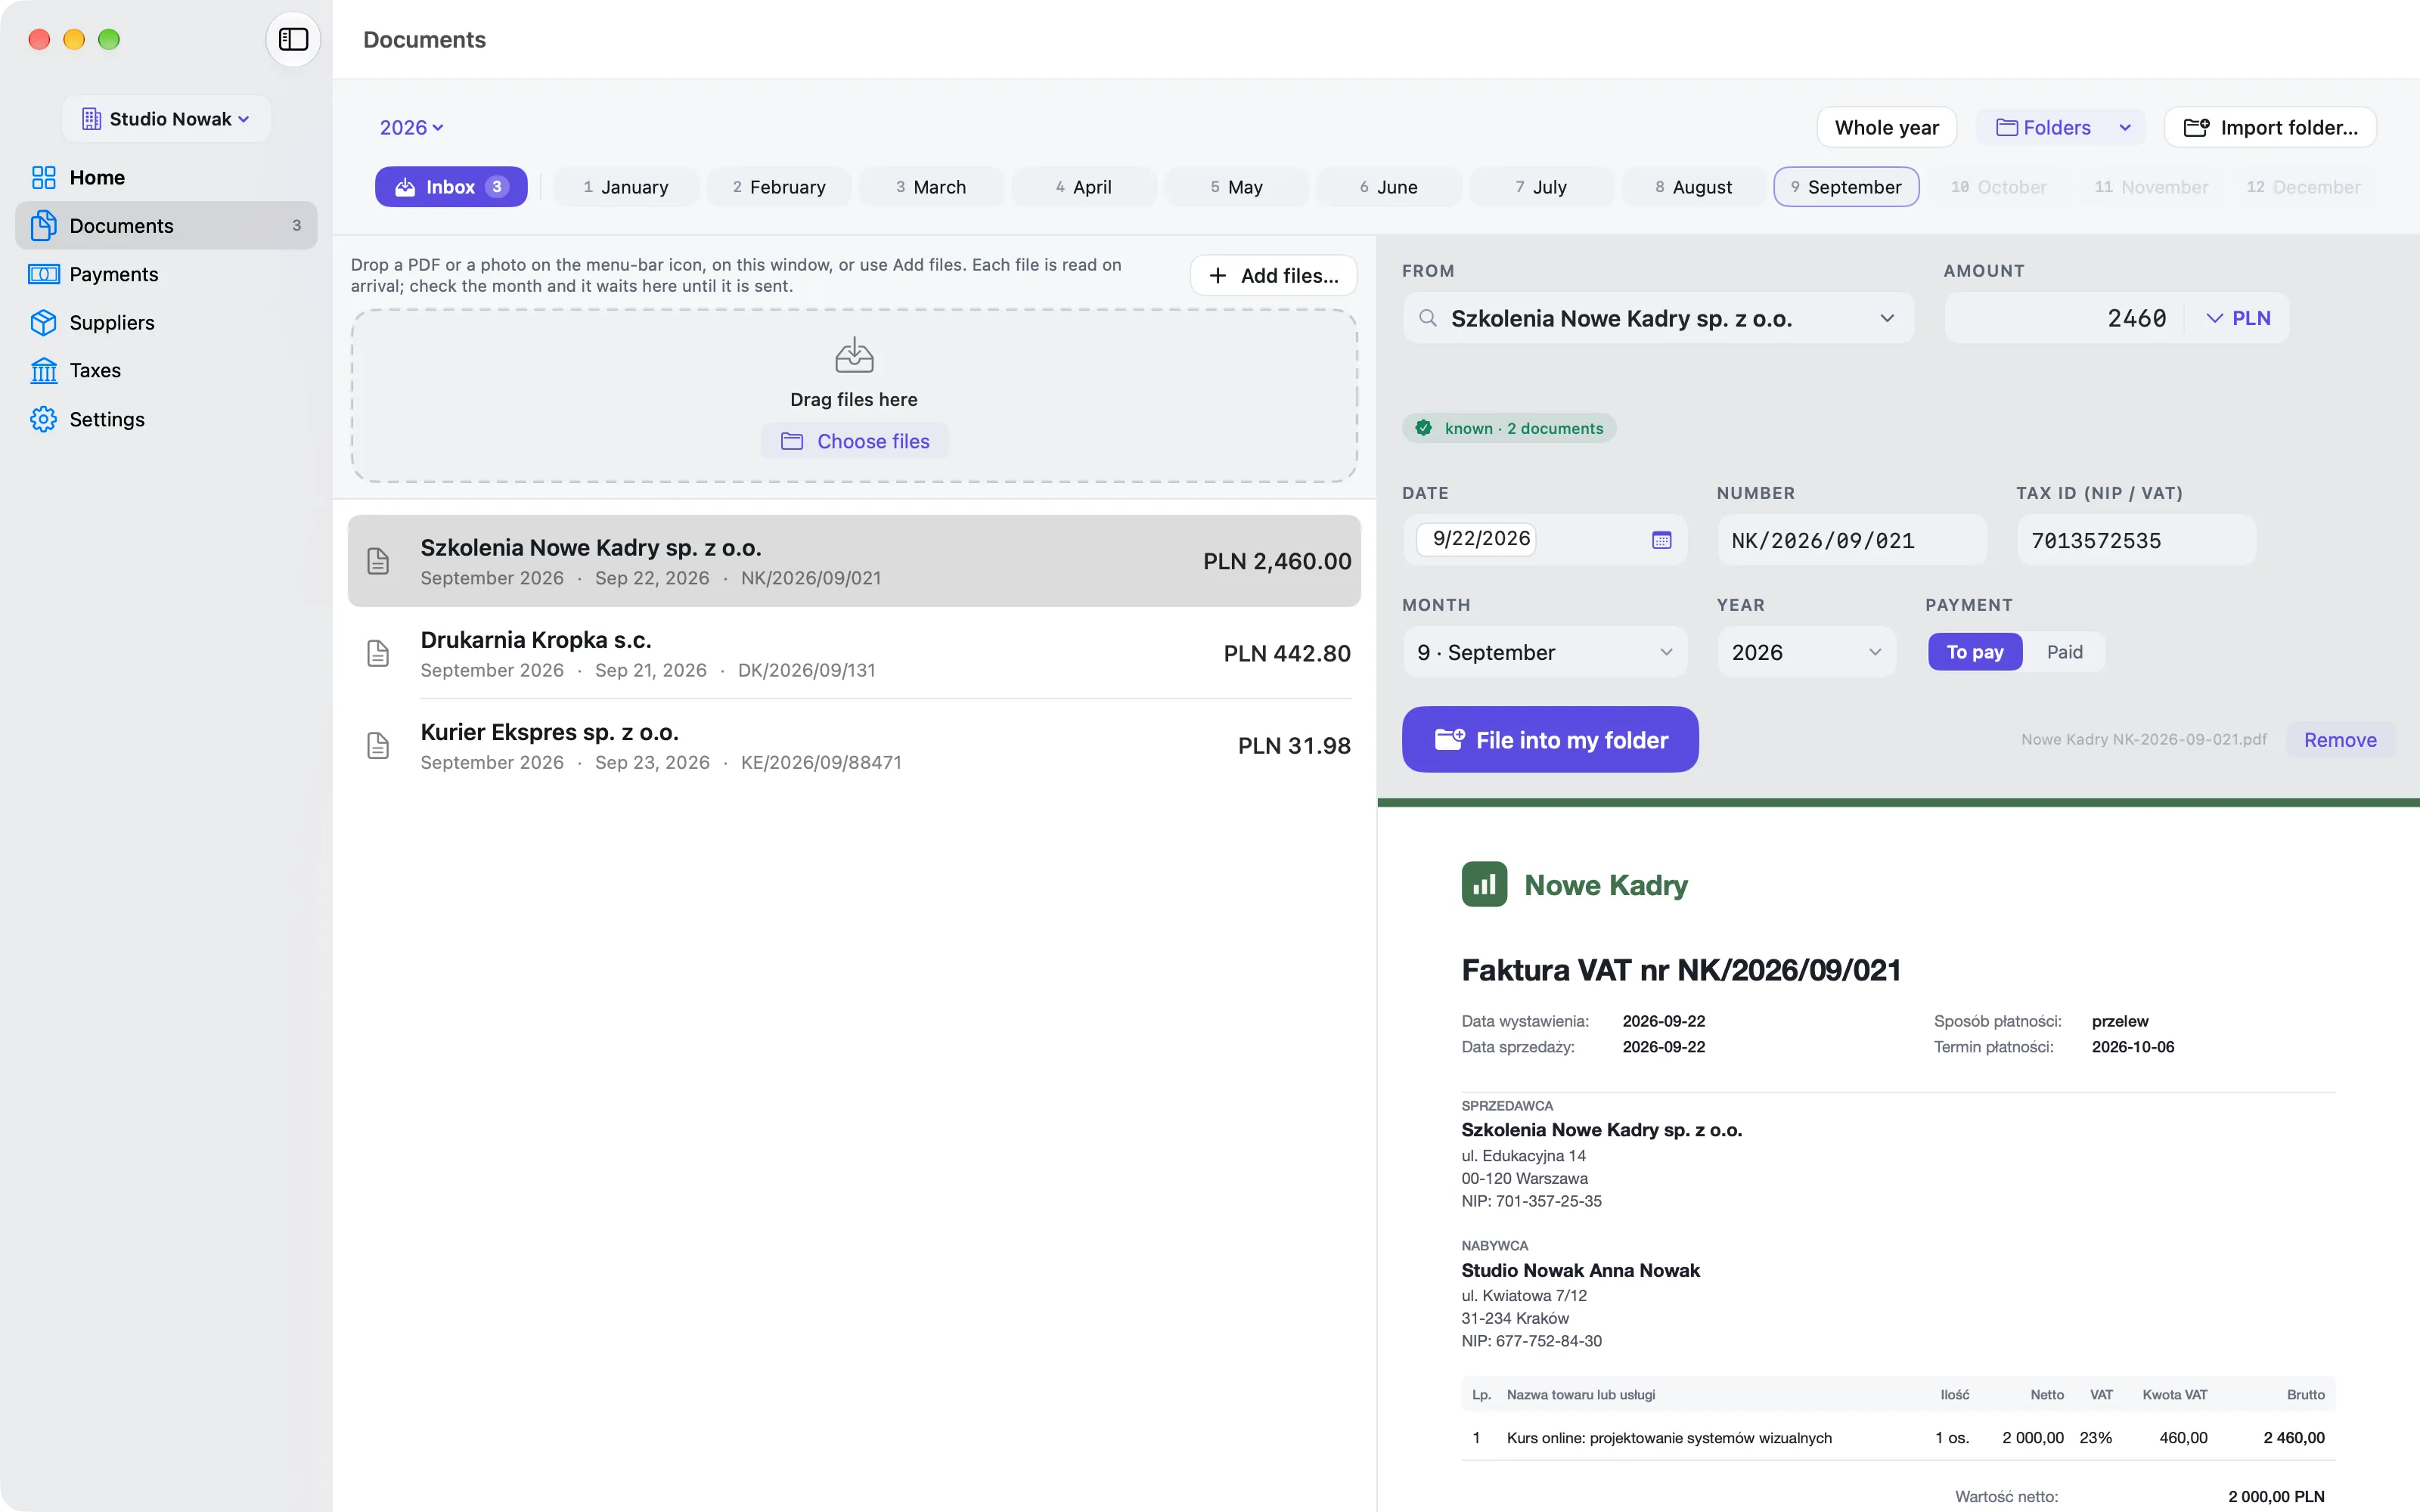The height and width of the screenshot is (1512, 2420).
Task: Click the Payments banknote icon
Action: [43, 274]
